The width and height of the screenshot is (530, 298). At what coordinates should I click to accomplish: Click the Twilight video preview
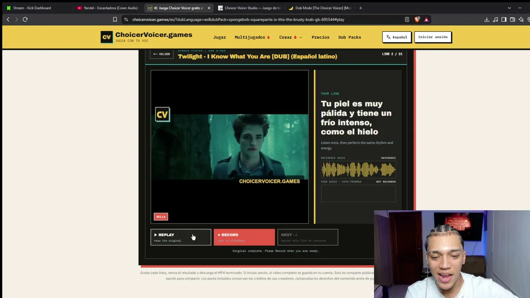pos(229,147)
